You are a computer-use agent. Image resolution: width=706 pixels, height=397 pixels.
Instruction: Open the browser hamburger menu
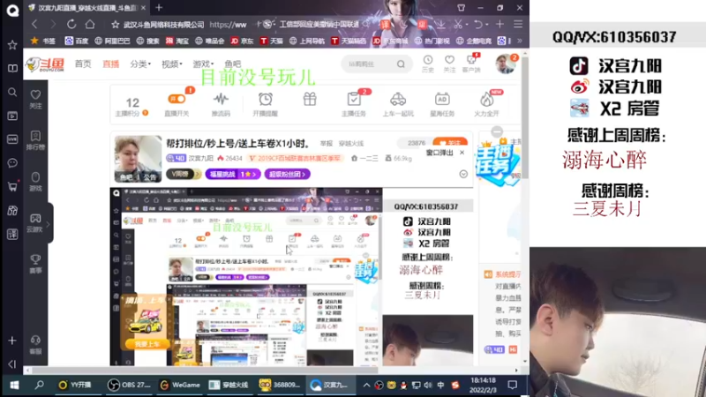point(518,25)
